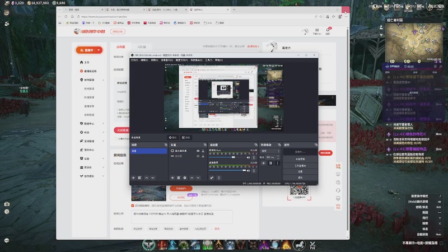Remove the selected scene in OBS

139,178
